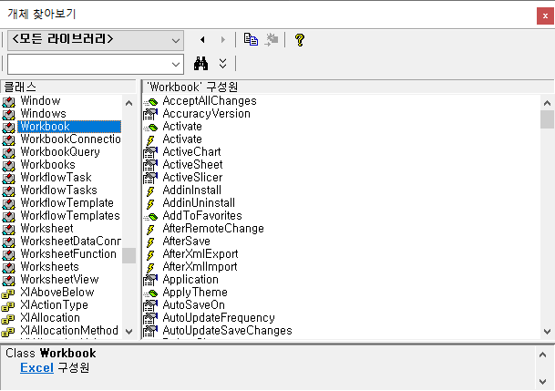Viewport: 555px width, 391px height.
Task: Click the Activate method's green icon
Action: click(150, 127)
